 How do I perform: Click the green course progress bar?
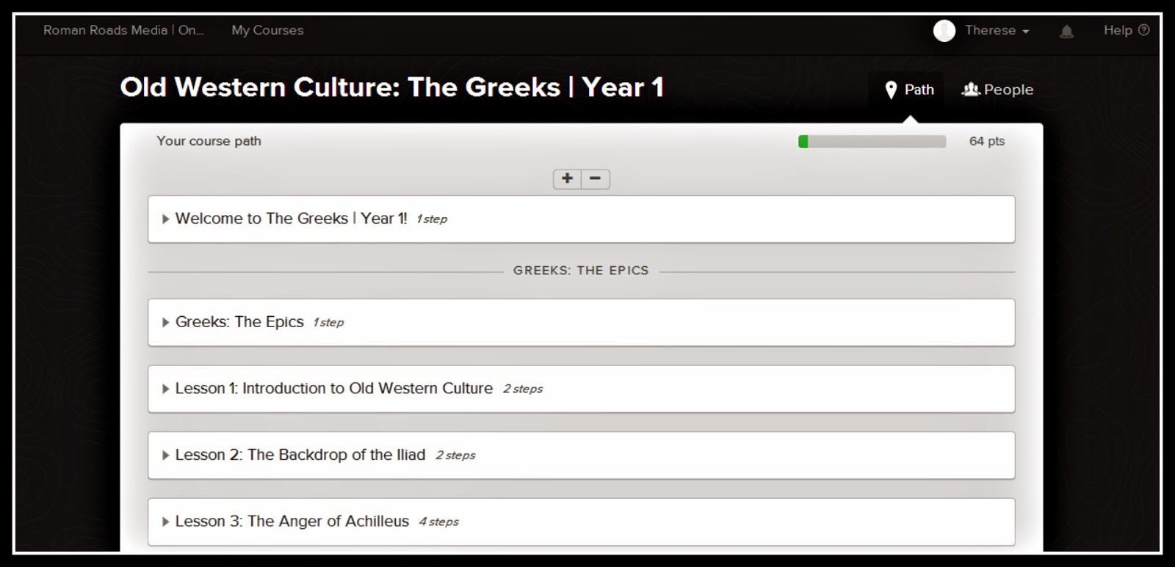click(872, 142)
